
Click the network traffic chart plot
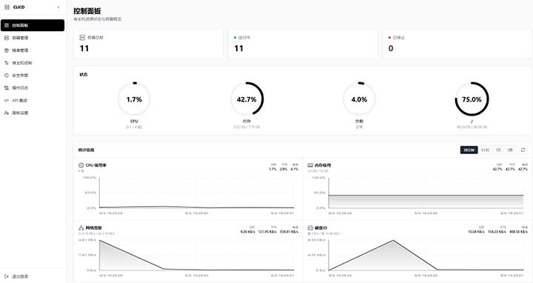[x=197, y=255]
